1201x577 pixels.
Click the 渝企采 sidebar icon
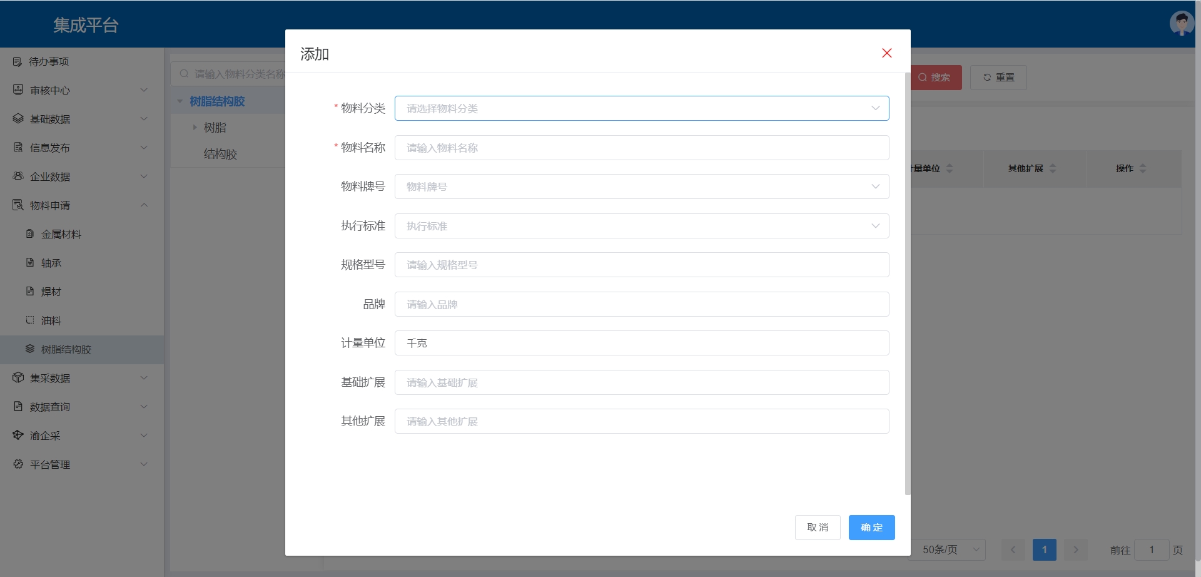click(18, 436)
